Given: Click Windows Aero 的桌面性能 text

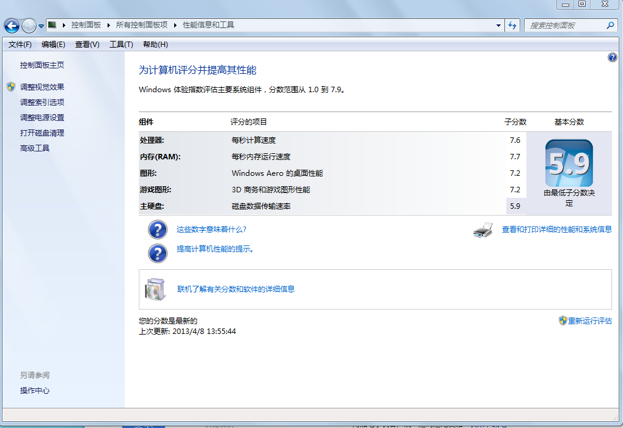Looking at the screenshot, I should 278,173.
